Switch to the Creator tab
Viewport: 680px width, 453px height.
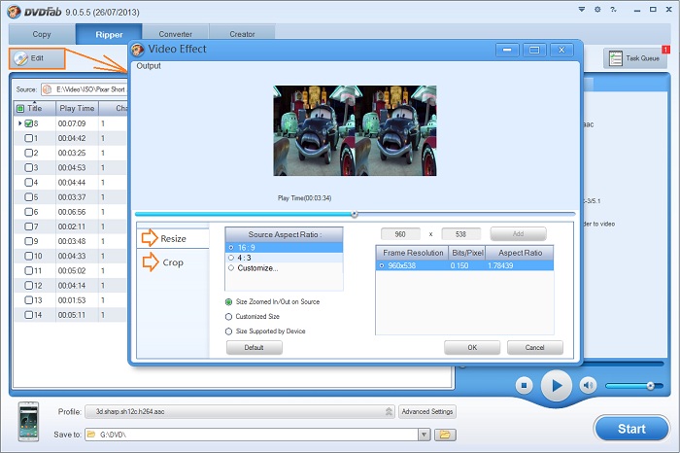[242, 34]
